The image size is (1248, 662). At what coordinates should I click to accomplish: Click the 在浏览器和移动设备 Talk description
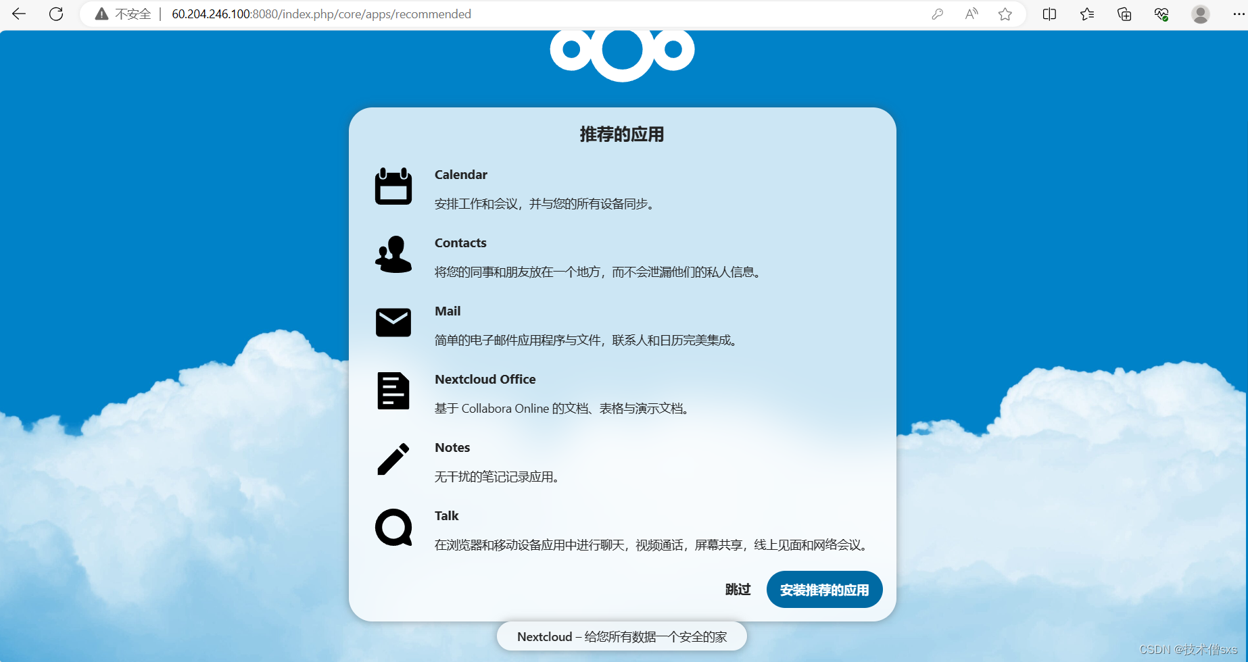[652, 545]
